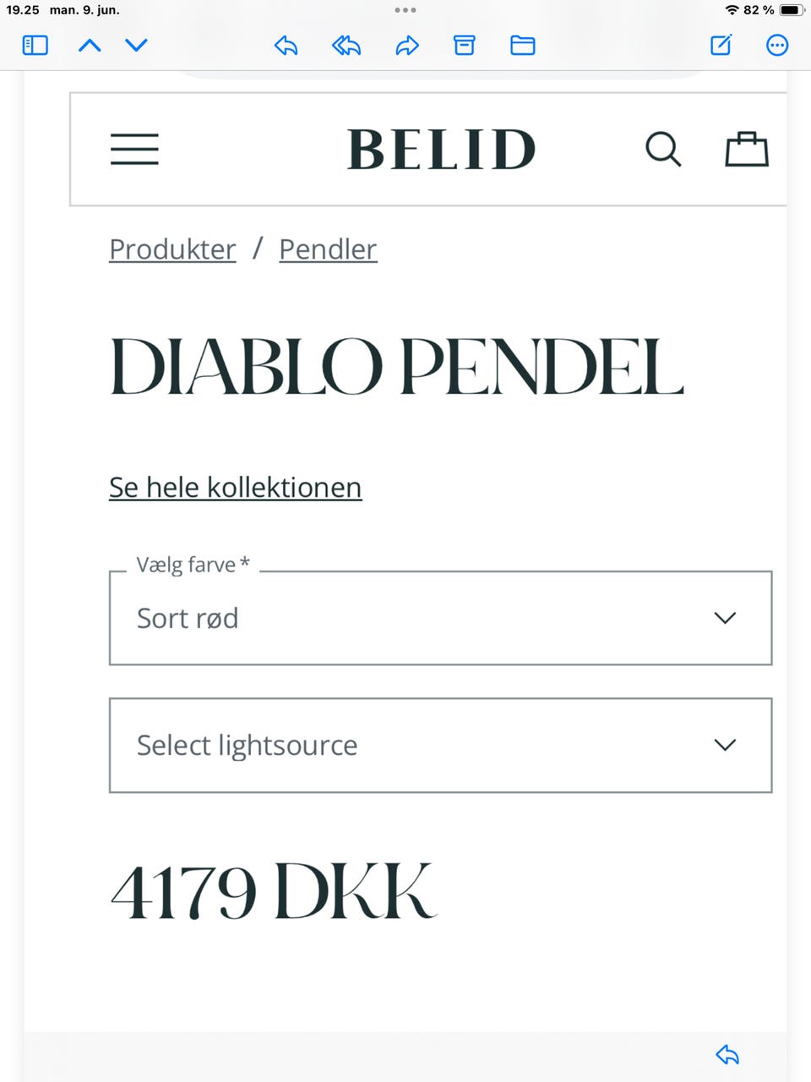This screenshot has width=811, height=1082.
Task: Select the 'Sort rød' color option
Action: pyautogui.click(x=188, y=618)
